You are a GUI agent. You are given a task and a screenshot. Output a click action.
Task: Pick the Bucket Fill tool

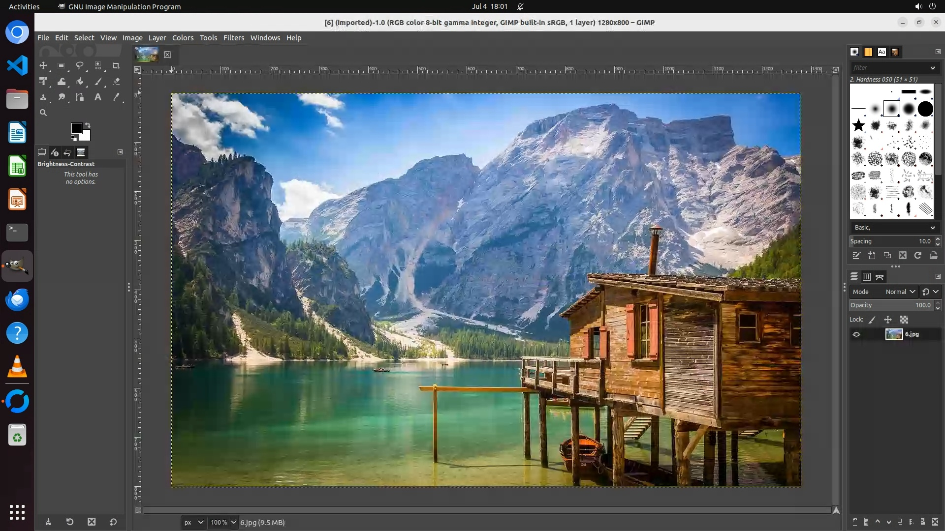(79, 82)
